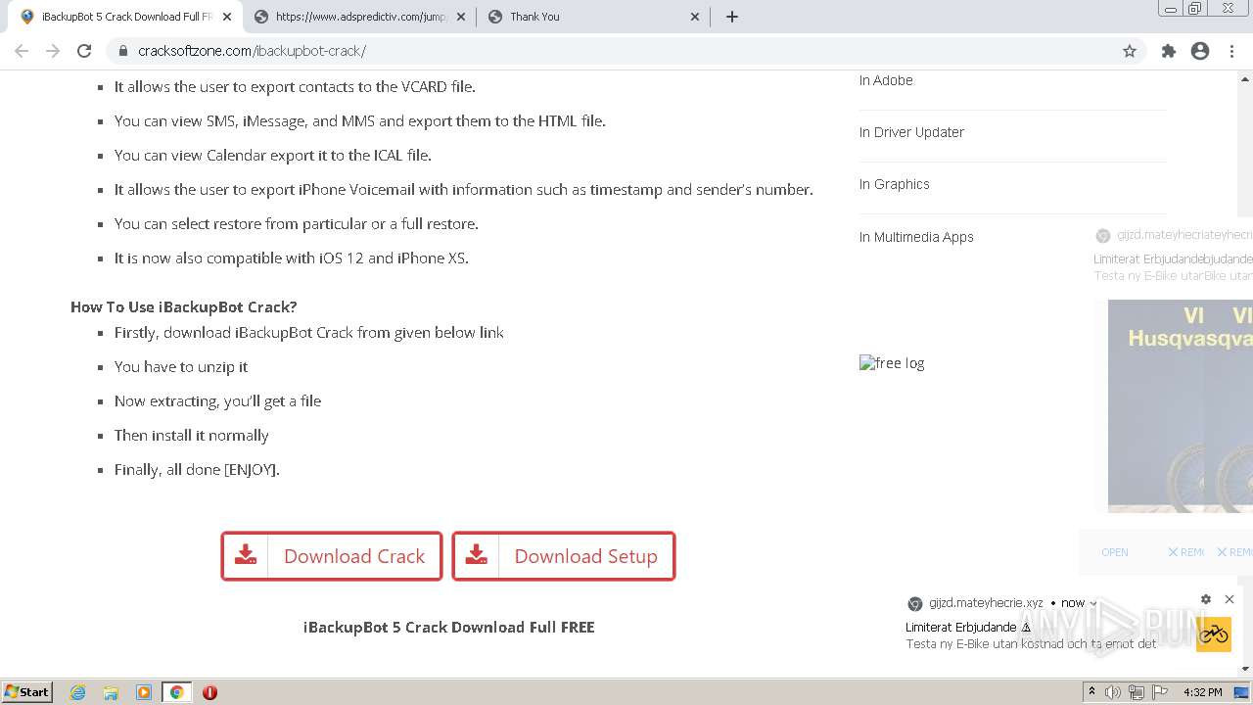This screenshot has height=705, width=1253.
Task: Open the In Driver Updater link
Action: pyautogui.click(x=911, y=132)
